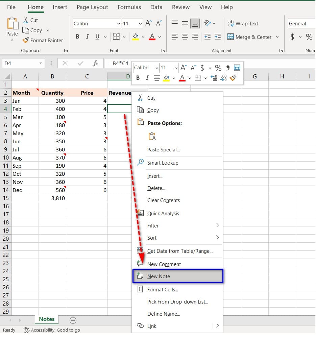This screenshot has height=338, width=316.
Task: Expand the Filter submenu arrow
Action: pyautogui.click(x=218, y=225)
